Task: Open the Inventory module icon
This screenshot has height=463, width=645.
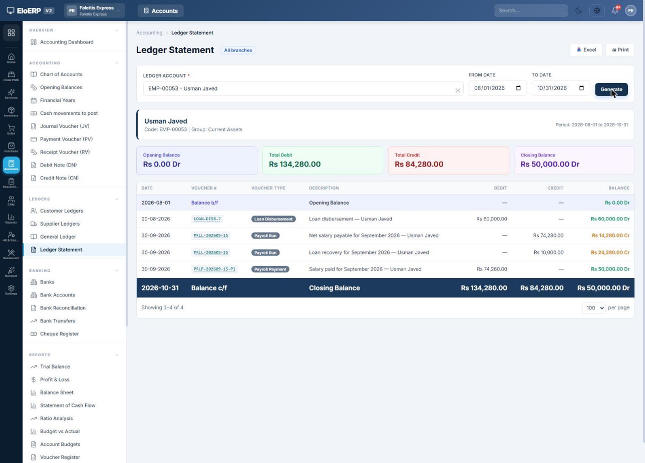Action: pos(11,112)
